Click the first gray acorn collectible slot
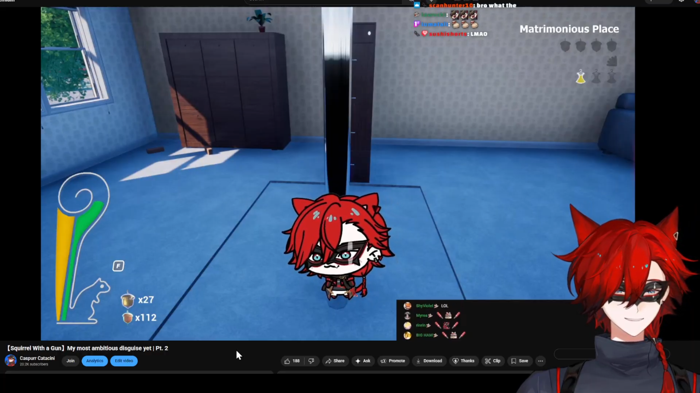The width and height of the screenshot is (700, 393). [x=565, y=46]
